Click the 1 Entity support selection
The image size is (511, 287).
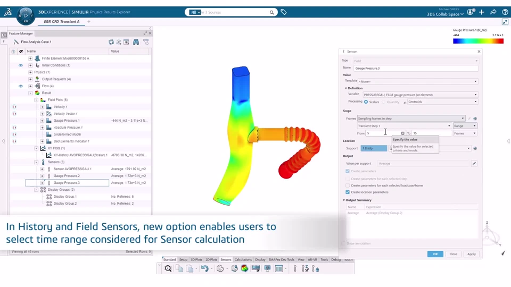374,148
